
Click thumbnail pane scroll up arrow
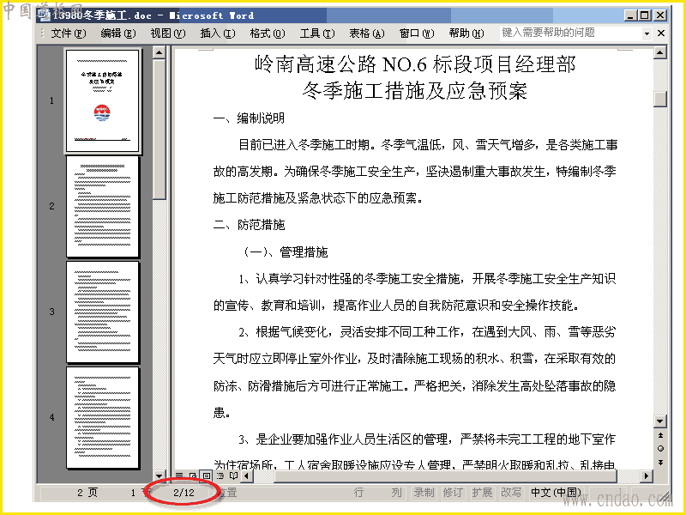pyautogui.click(x=159, y=53)
